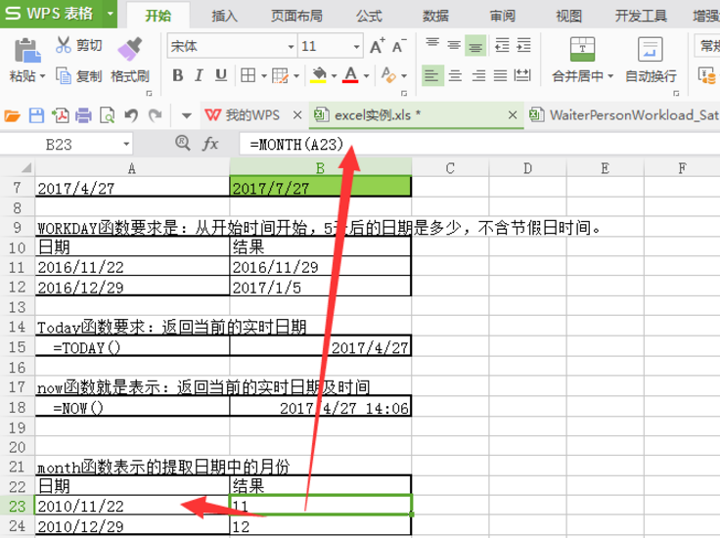Select cell containing 2010/12/29
720x538 pixels.
pyautogui.click(x=132, y=526)
